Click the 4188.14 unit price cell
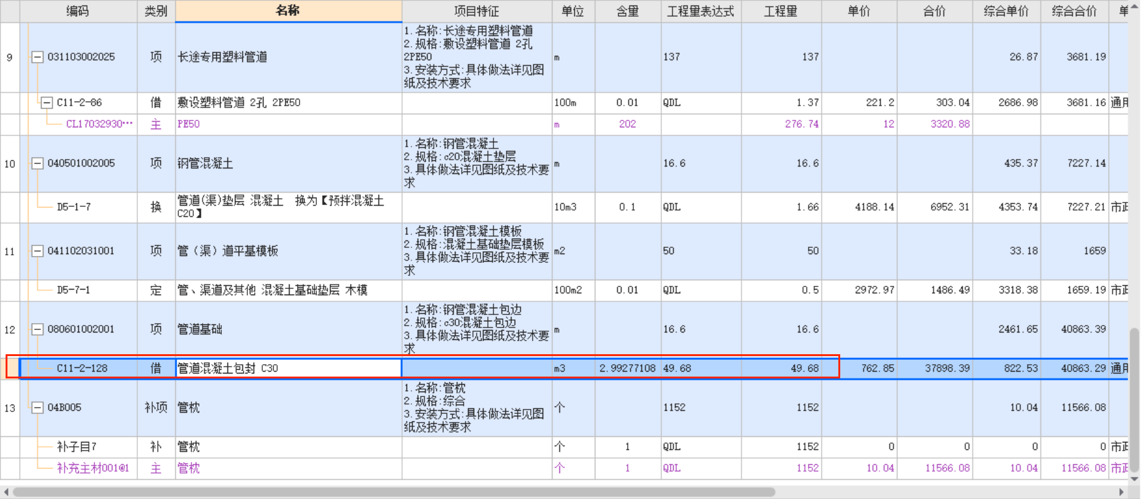This screenshot has height=499, width=1141. (x=859, y=208)
